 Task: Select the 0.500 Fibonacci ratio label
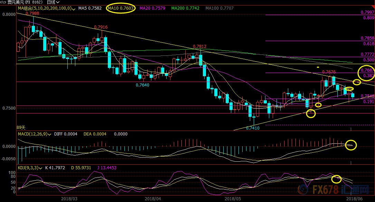(369, 60)
